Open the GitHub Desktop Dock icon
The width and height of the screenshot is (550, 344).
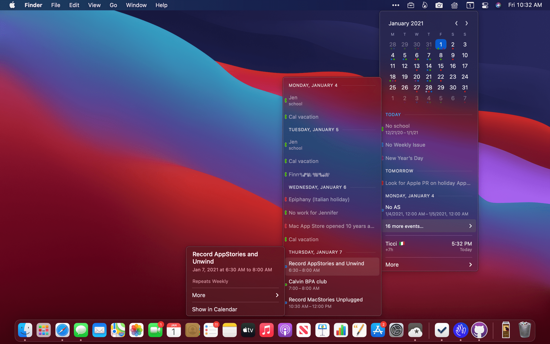[x=479, y=330]
